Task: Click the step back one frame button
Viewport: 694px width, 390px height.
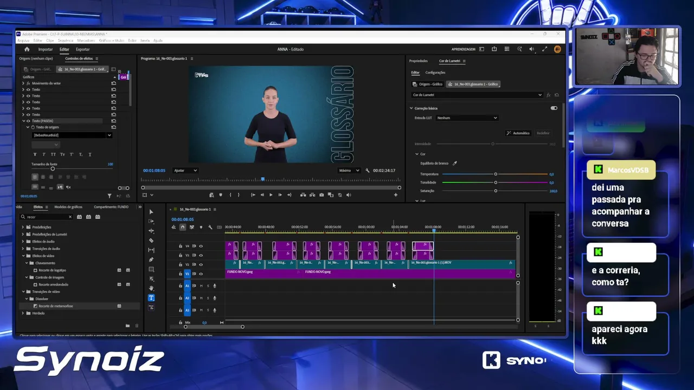Action: [262, 195]
